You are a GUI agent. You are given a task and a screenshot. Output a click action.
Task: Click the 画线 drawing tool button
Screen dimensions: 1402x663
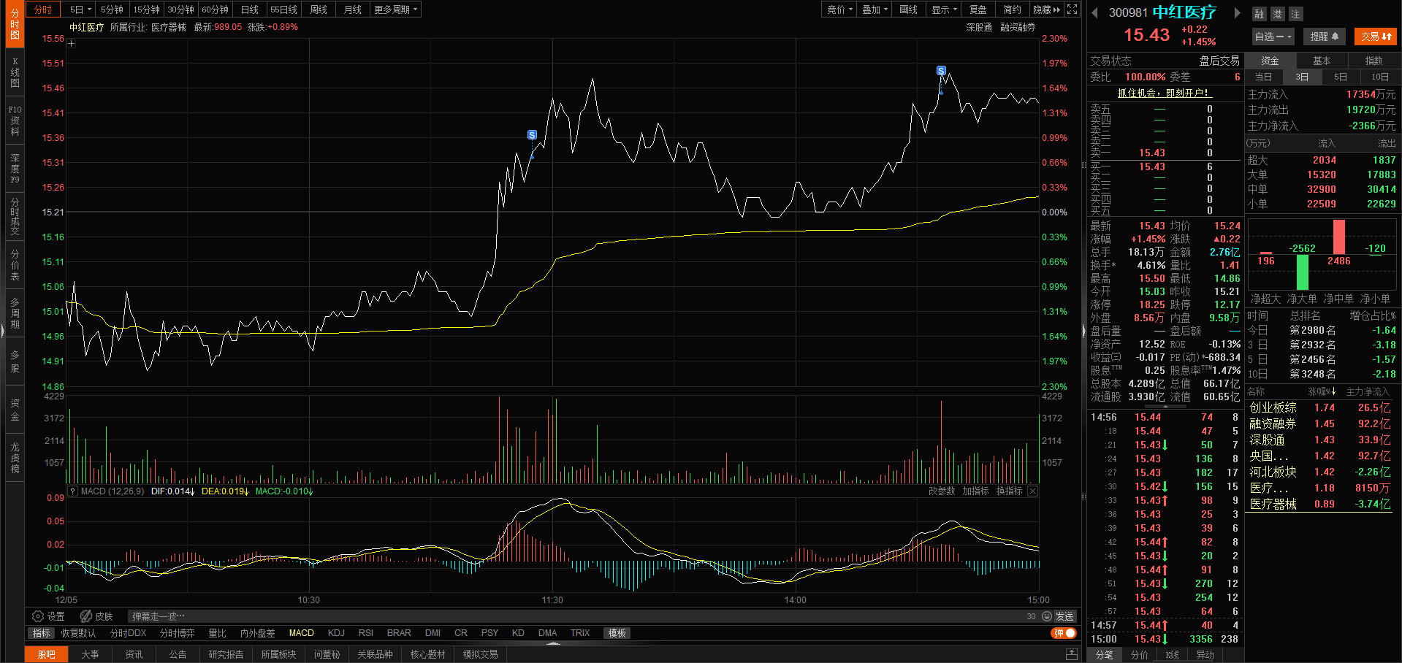click(x=909, y=9)
